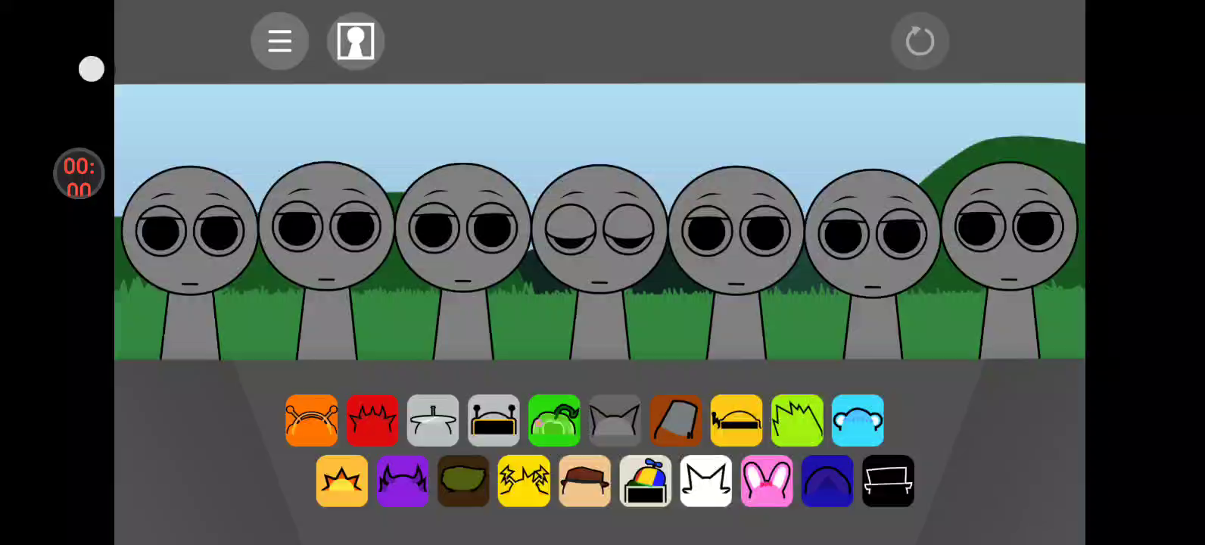Choose the brown tilted bucket icon
Viewport: 1205px width, 545px height.
pos(676,420)
